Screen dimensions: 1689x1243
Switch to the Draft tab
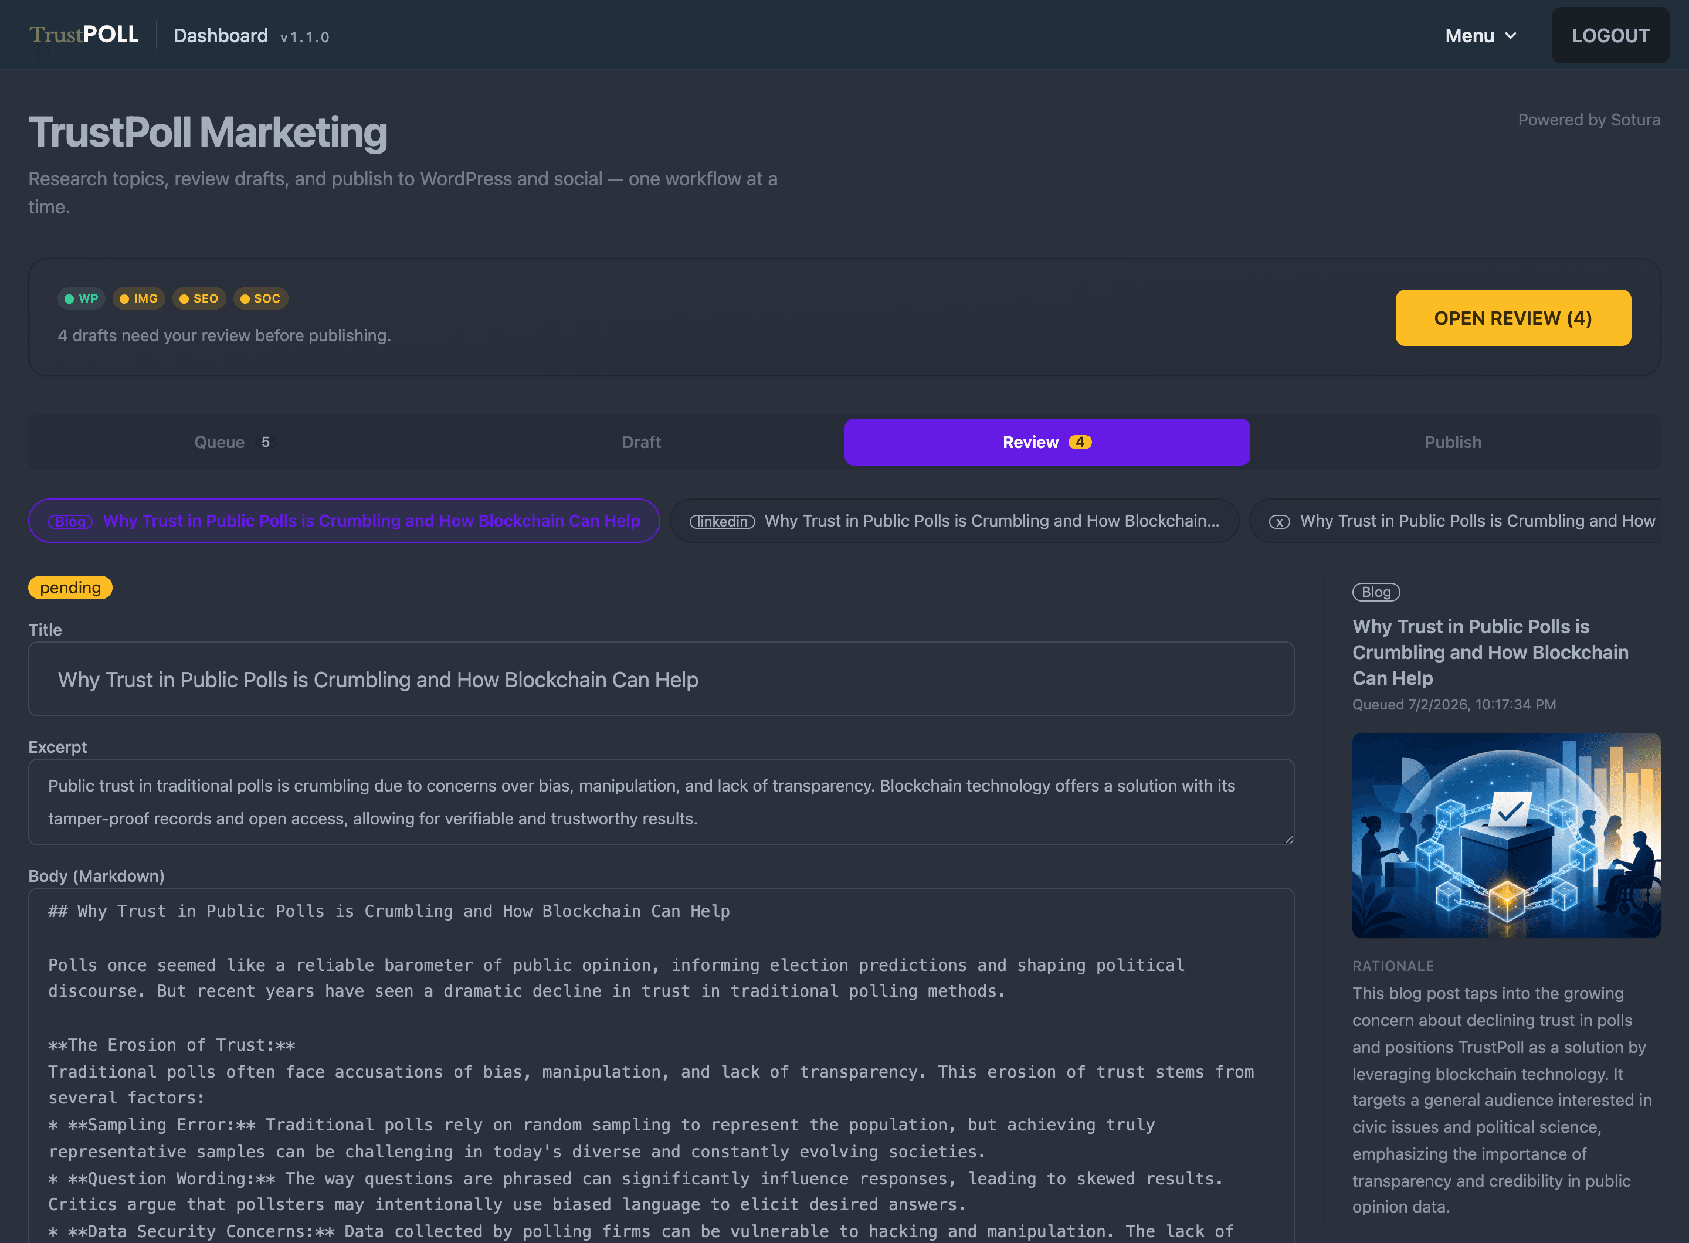click(x=641, y=443)
